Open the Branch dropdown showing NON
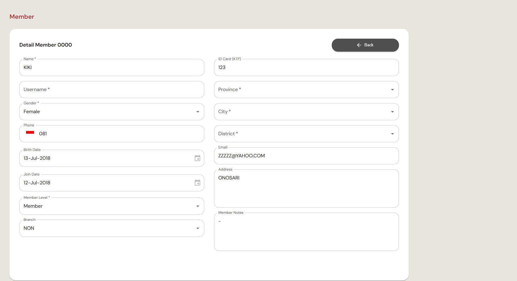Viewport: 517px width, 281px height. [x=112, y=228]
